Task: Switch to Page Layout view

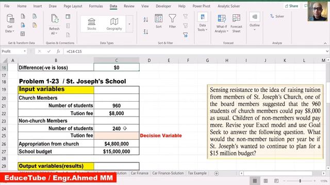Action: click(x=266, y=180)
